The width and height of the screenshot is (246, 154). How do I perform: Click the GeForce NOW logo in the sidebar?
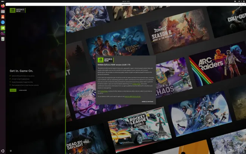[x=17, y=10]
